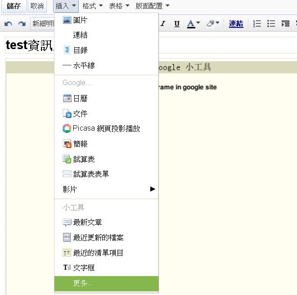Click the highlighted 更多... menu item
Screen dimensions: 297x295
[x=106, y=283]
